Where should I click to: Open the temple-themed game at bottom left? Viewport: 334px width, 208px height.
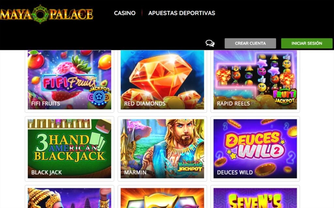(69, 198)
